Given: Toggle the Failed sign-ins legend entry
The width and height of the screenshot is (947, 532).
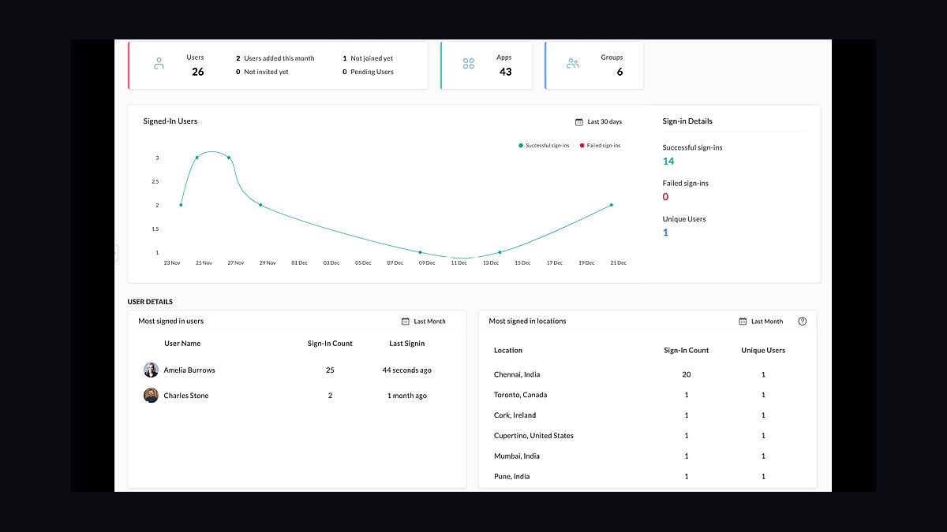Looking at the screenshot, I should pos(601,146).
